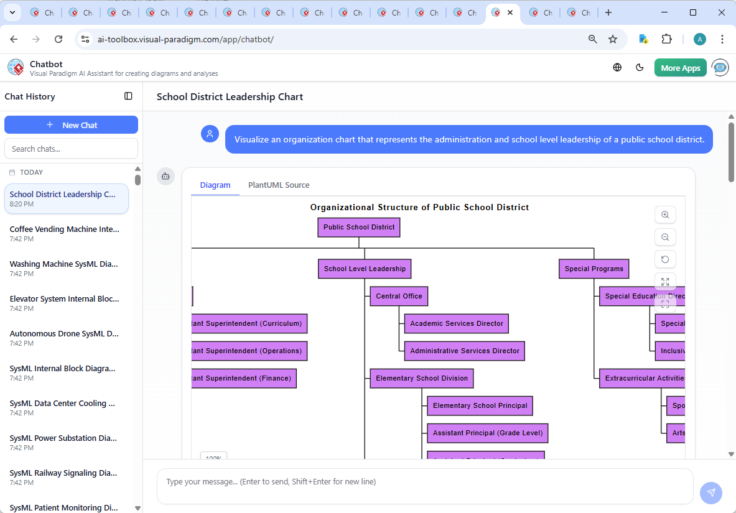This screenshot has height=513, width=736.
Task: Collapse the Chat History sidebar
Action: click(128, 96)
